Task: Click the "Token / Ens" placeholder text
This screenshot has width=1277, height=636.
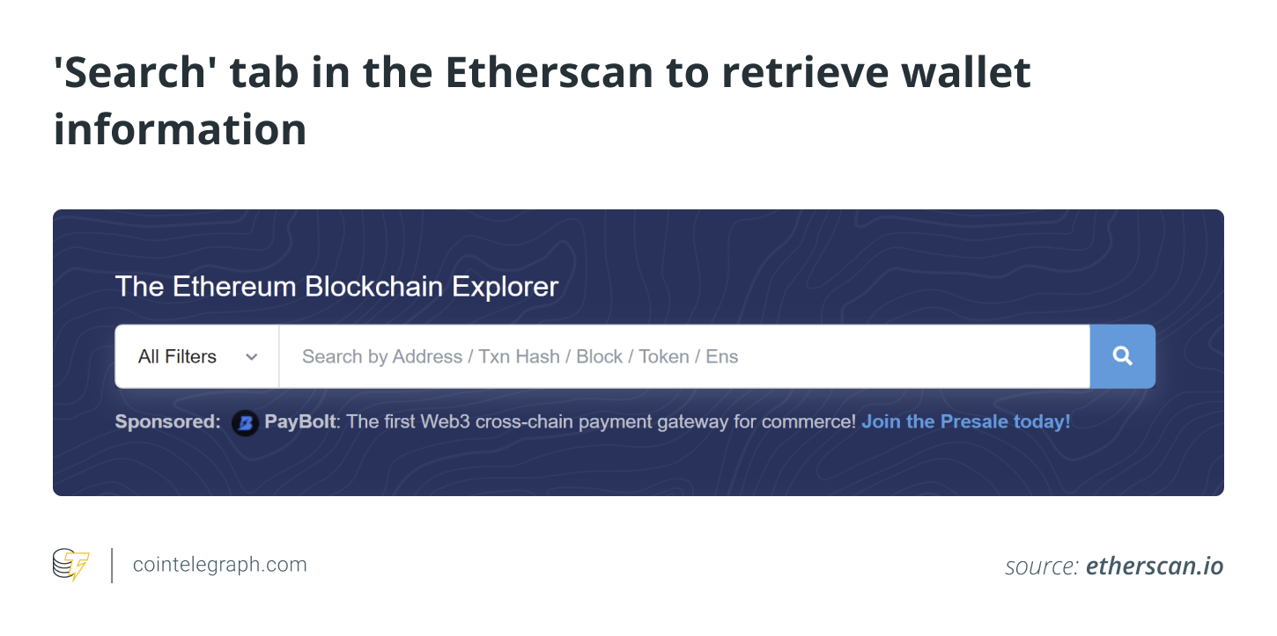Action: 689,356
